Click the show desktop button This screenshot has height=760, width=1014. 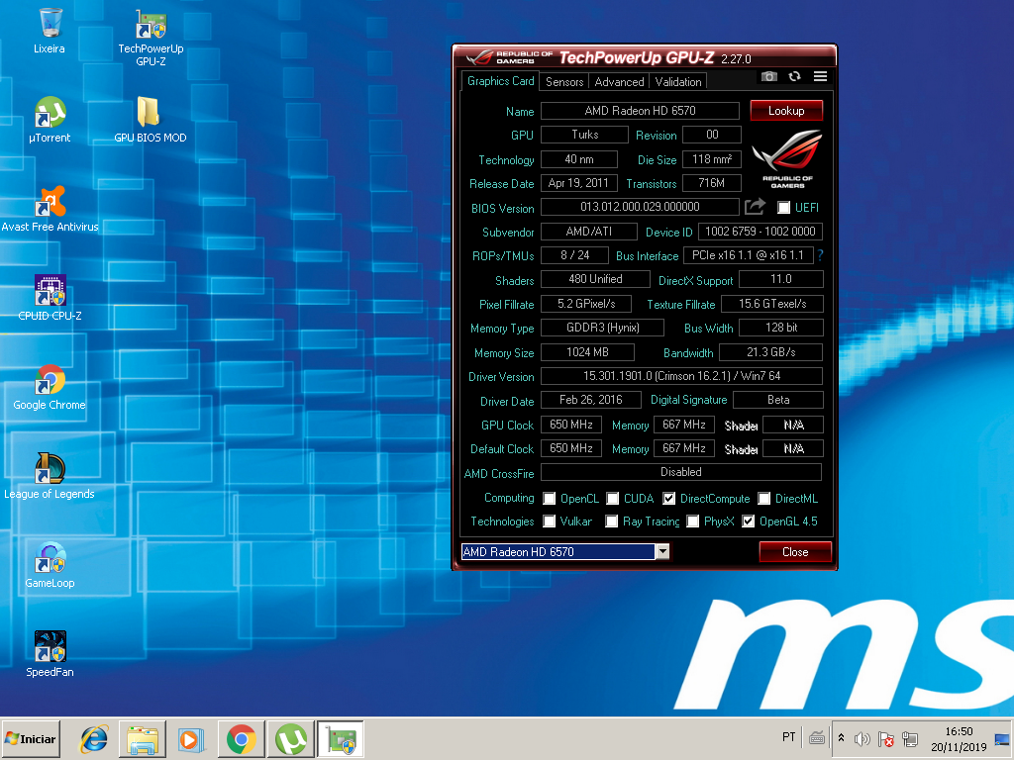coord(1002,738)
